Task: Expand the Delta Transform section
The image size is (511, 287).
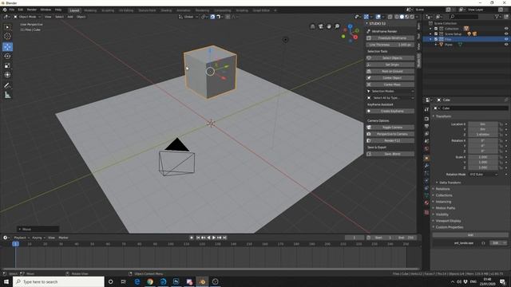Action: pos(450,183)
